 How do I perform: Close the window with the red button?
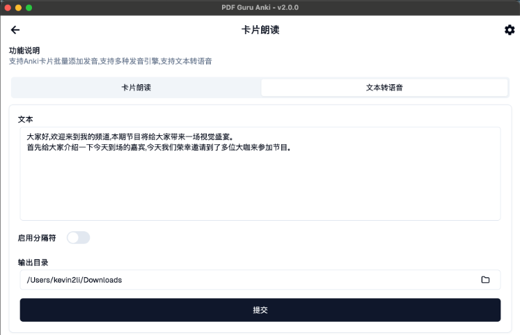click(x=8, y=7)
